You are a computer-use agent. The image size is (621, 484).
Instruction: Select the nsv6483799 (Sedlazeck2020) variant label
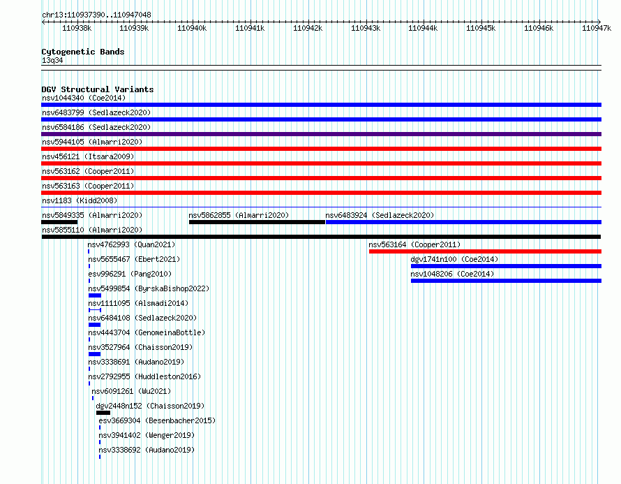tap(96, 112)
